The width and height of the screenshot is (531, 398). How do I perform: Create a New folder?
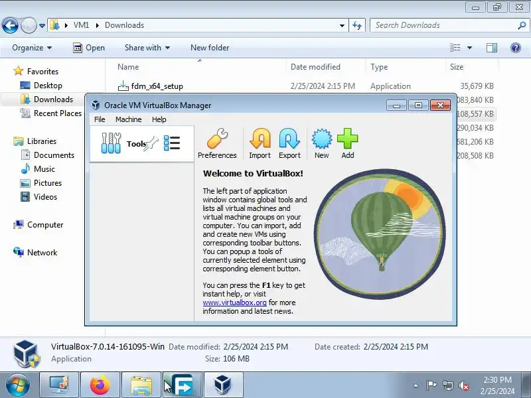(x=210, y=48)
